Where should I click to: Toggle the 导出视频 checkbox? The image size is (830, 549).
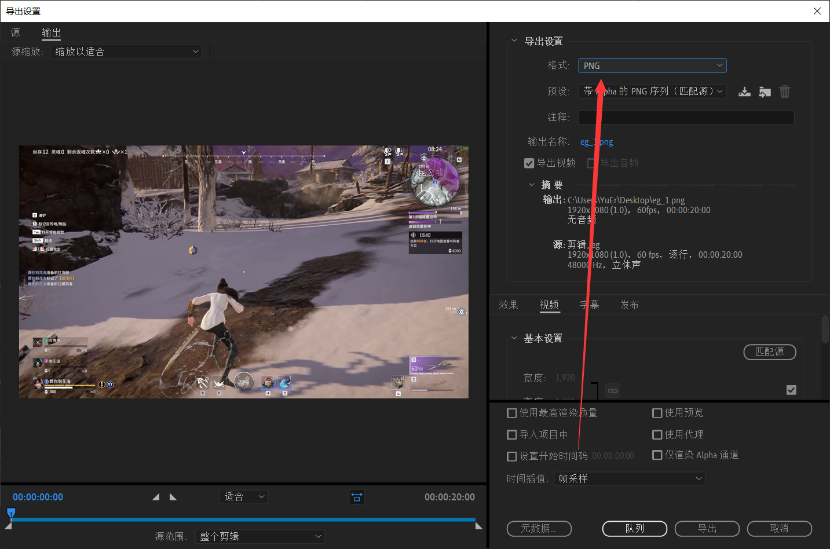coord(529,163)
